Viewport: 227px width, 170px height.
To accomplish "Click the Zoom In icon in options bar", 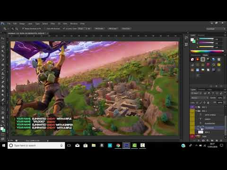I will 13,29.
